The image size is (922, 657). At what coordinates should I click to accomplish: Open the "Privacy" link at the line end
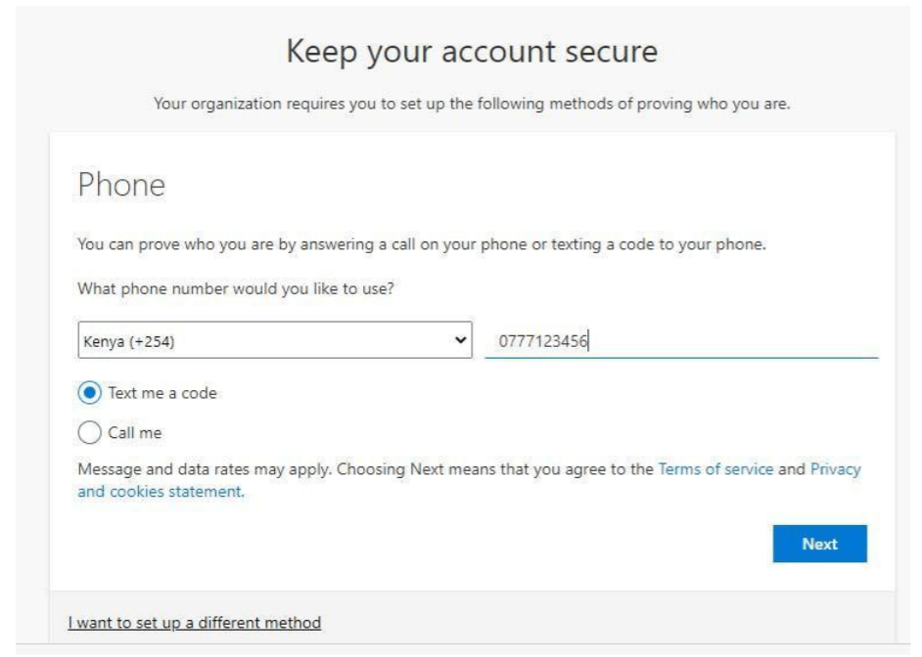click(x=835, y=469)
